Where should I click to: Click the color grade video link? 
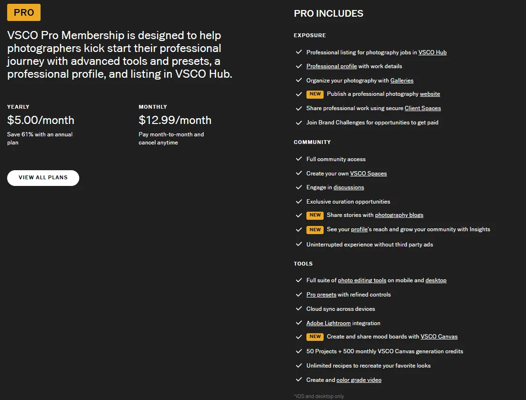(x=358, y=380)
